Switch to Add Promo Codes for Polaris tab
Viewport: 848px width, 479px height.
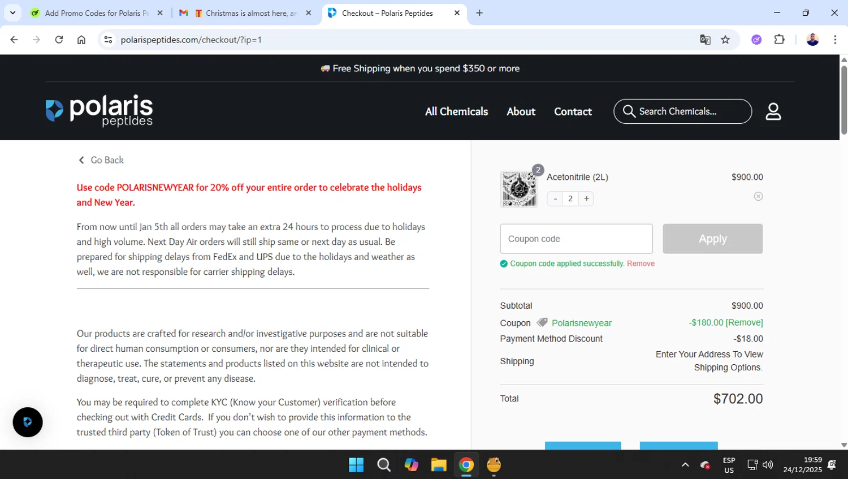click(96, 12)
